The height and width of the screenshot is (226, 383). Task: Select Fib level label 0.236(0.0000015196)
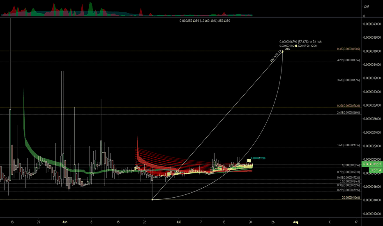348,190
